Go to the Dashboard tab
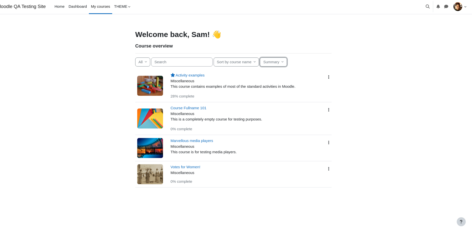472x234 pixels. [x=78, y=6]
